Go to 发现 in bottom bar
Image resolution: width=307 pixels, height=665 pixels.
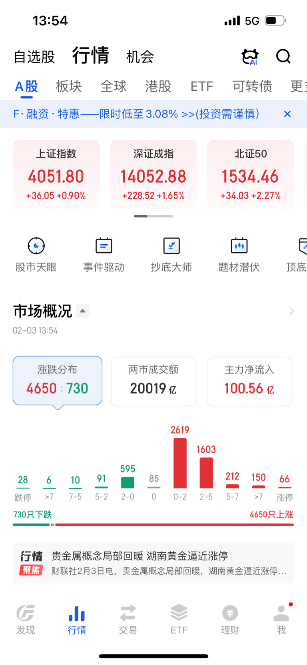[26, 620]
